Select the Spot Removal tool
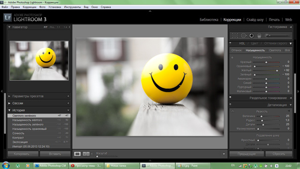The width and height of the screenshot is (300, 169). pos(243,36)
